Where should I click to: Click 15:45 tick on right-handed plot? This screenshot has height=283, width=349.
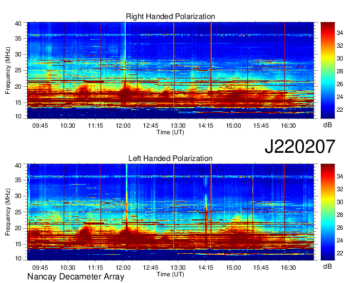click(261, 126)
